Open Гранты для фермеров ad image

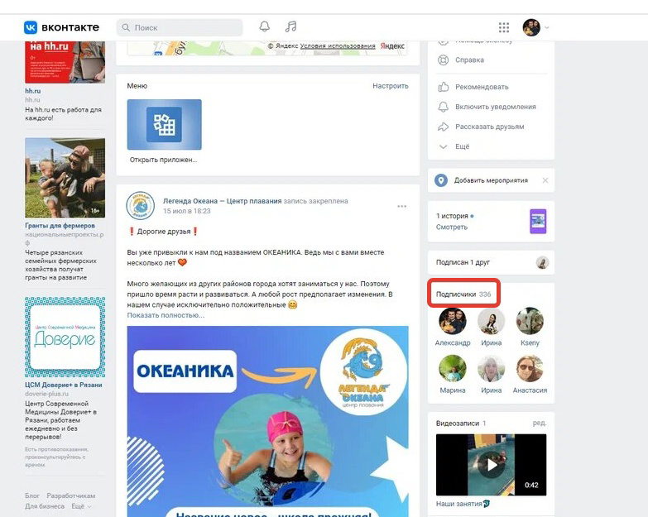tap(65, 178)
